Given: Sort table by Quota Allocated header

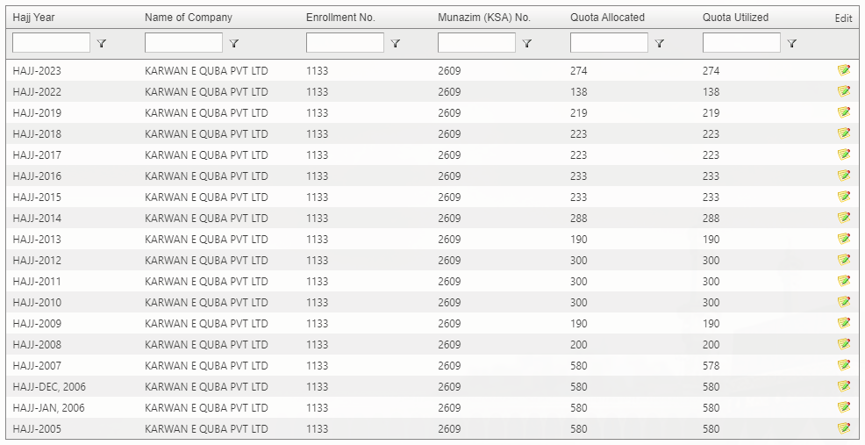Looking at the screenshot, I should click(607, 18).
